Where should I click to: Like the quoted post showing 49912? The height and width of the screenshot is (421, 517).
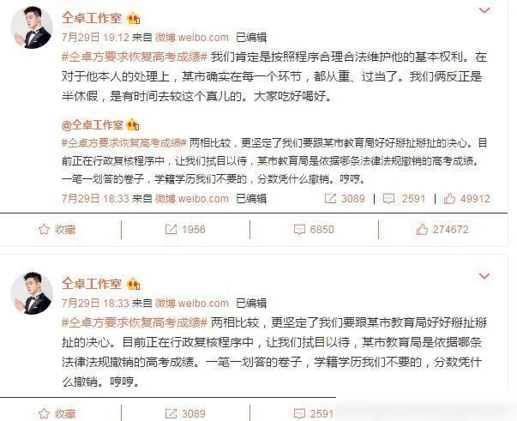pyautogui.click(x=449, y=198)
